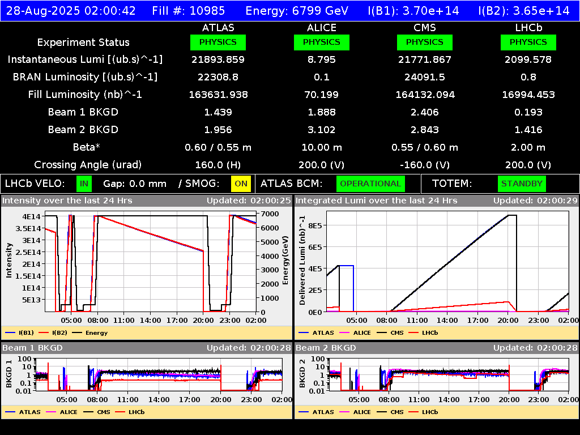Select ALICE in the Integrated Lumi legend
The height and width of the screenshot is (435, 580).
(x=362, y=332)
